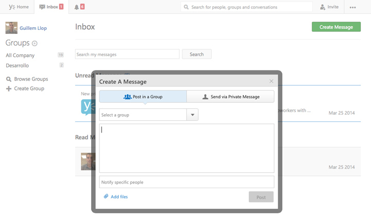The width and height of the screenshot is (371, 219).
Task: Click Guillem Llop profile avatar
Action: [11, 28]
